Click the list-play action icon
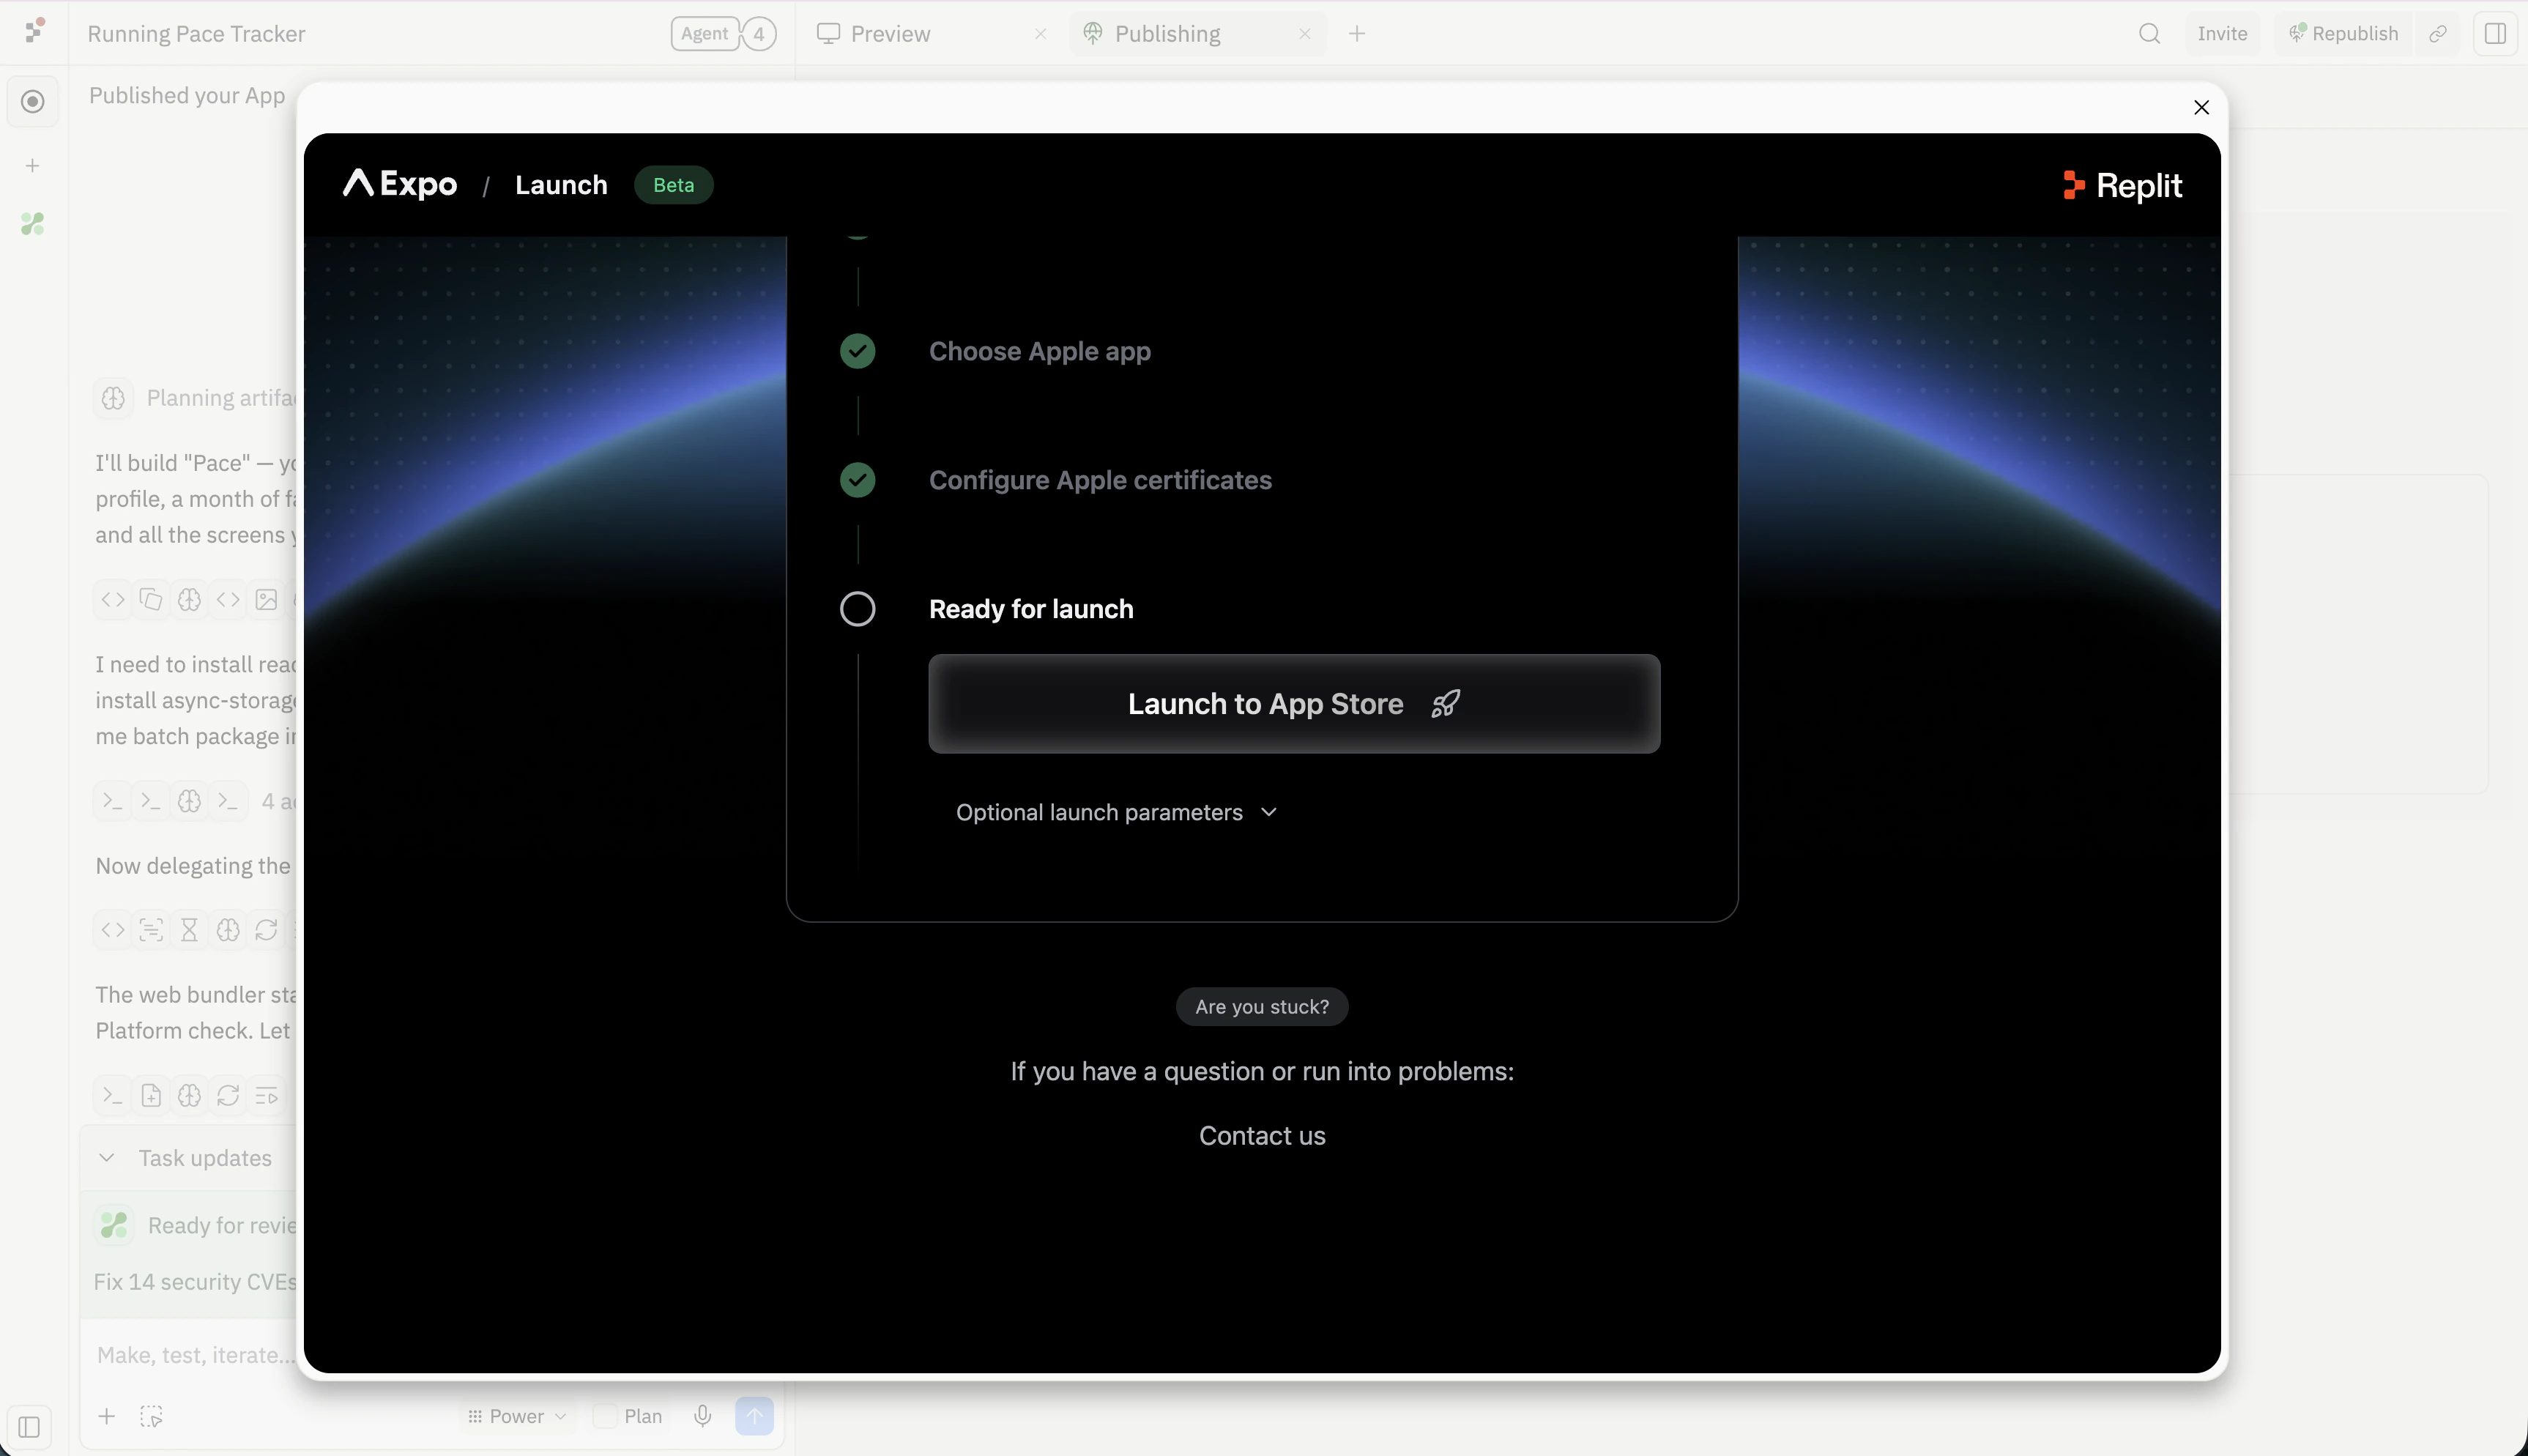This screenshot has height=1456, width=2528. 266,1096
